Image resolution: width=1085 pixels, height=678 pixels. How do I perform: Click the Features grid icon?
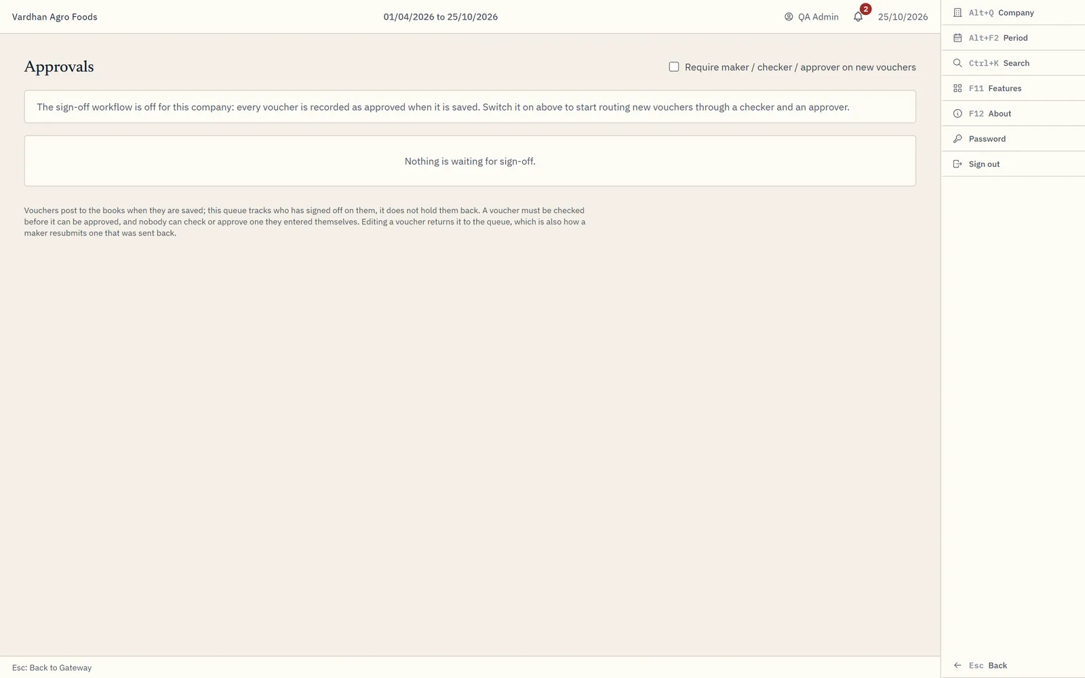(958, 88)
